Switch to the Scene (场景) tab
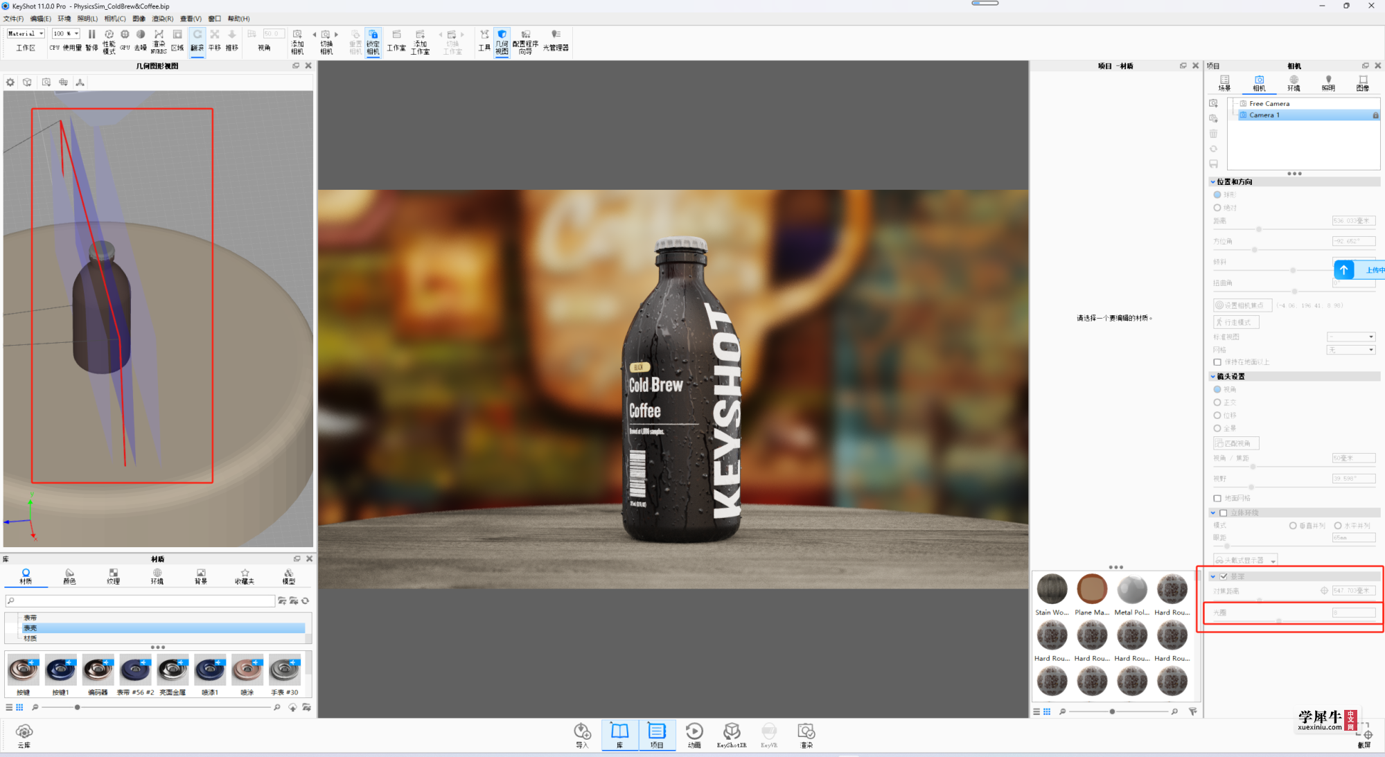 1225,83
